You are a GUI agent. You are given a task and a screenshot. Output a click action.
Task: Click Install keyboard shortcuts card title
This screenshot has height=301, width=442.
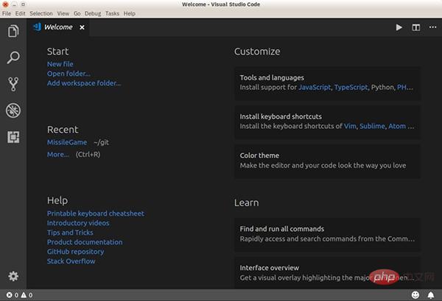tap(281, 116)
